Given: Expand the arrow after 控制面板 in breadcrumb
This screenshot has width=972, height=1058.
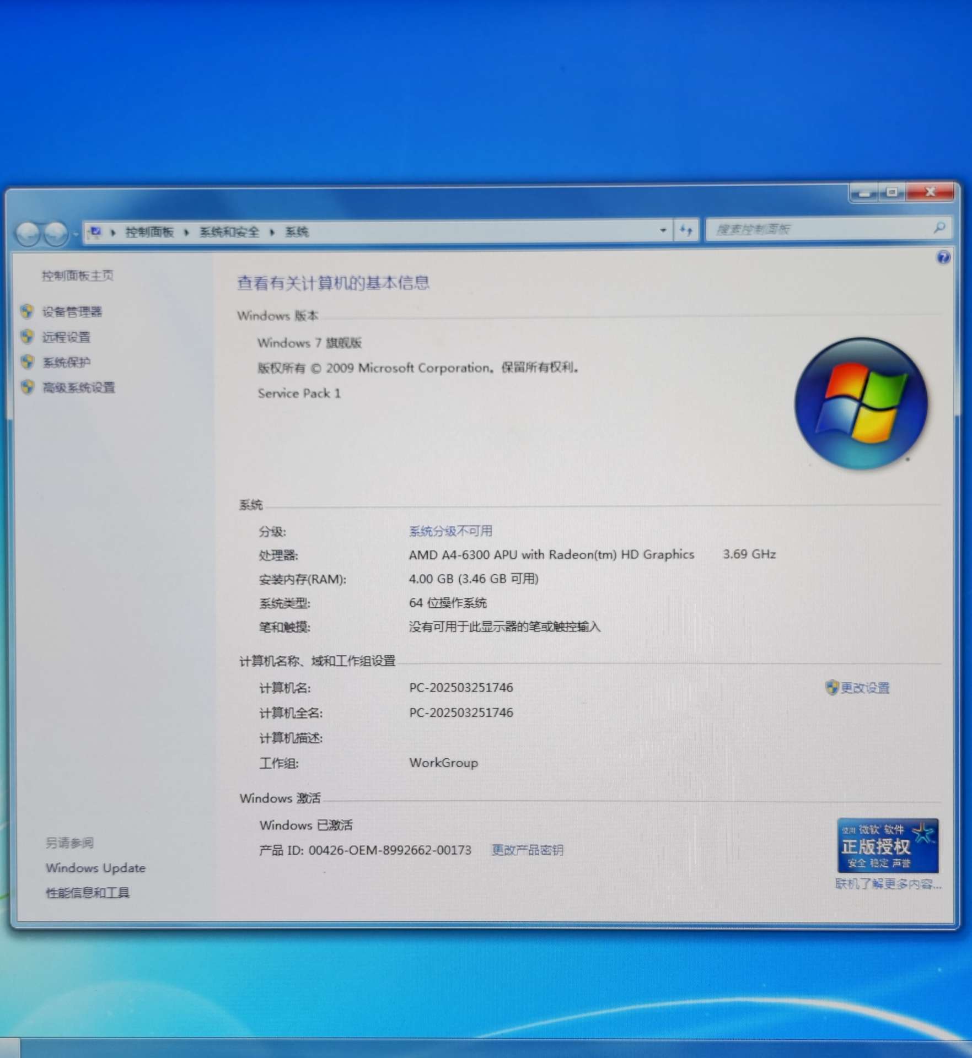Looking at the screenshot, I should click(x=186, y=232).
